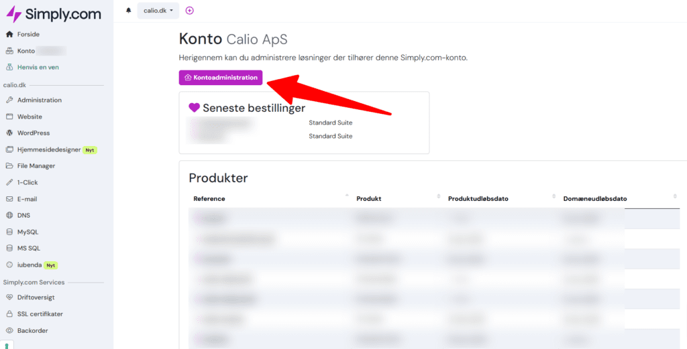Image resolution: width=687 pixels, height=349 pixels.
Task: Sort table by Reference column
Action: pos(209,198)
